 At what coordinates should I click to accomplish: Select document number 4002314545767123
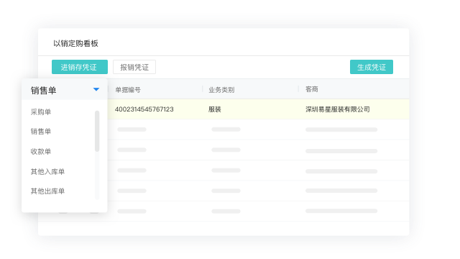click(x=144, y=109)
